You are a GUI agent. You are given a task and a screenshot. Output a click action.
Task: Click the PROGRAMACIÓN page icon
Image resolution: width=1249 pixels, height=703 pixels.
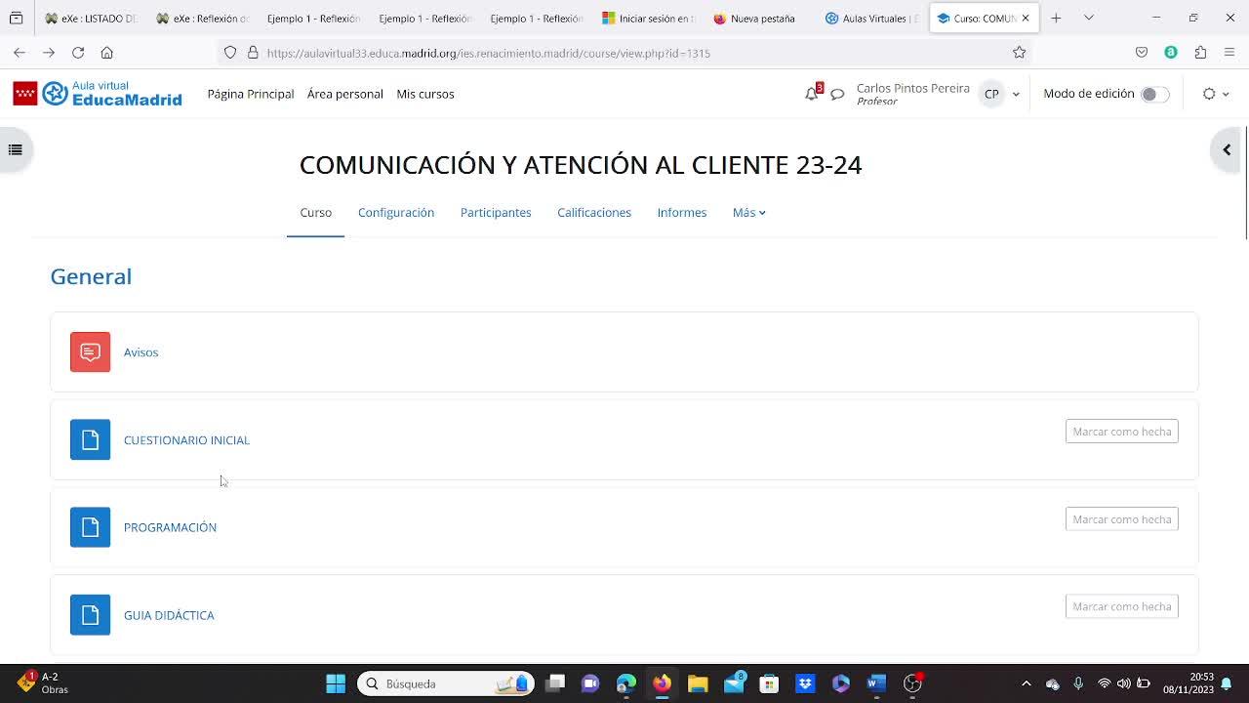pyautogui.click(x=90, y=527)
